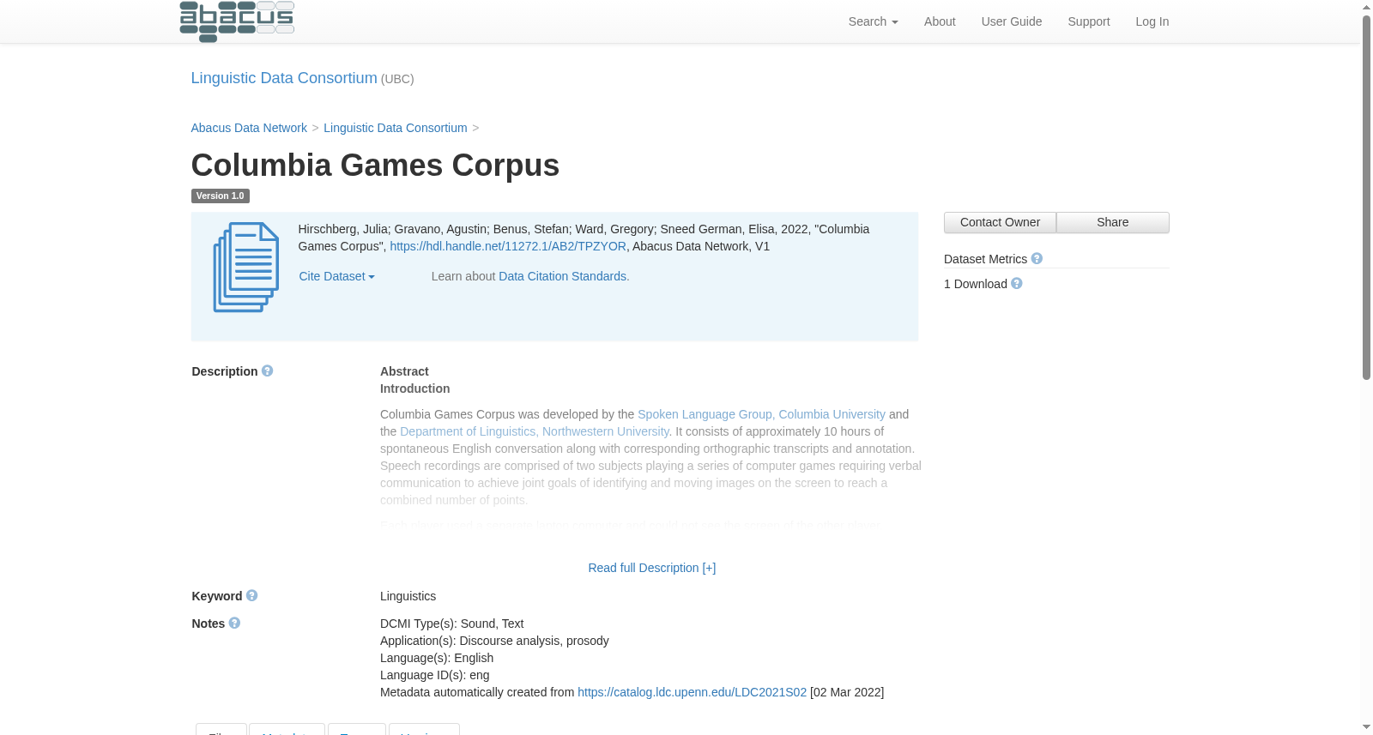Click 'Language(s): English' note line
Viewport: 1373px width, 735px height.
[437, 658]
